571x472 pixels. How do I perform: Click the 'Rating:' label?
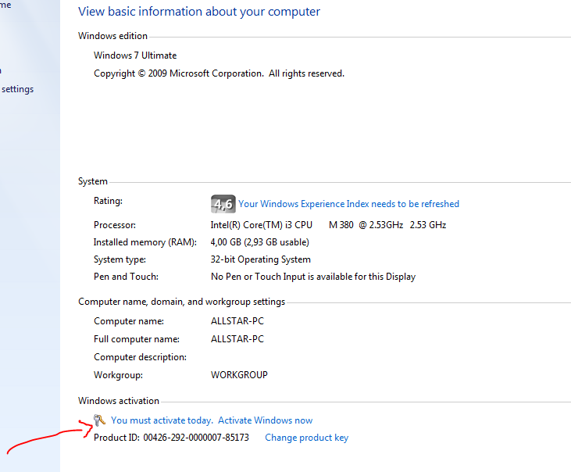[108, 201]
